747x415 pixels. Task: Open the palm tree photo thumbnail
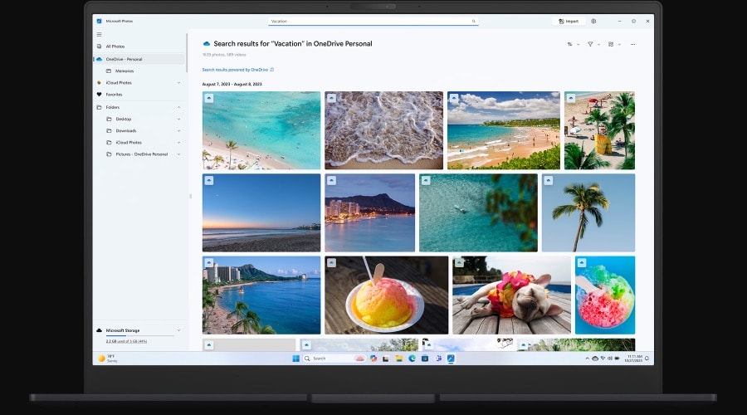pyautogui.click(x=588, y=212)
